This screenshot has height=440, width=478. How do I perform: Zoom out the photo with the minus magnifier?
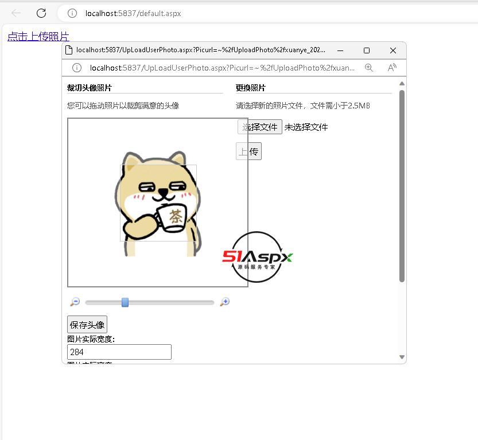75,302
